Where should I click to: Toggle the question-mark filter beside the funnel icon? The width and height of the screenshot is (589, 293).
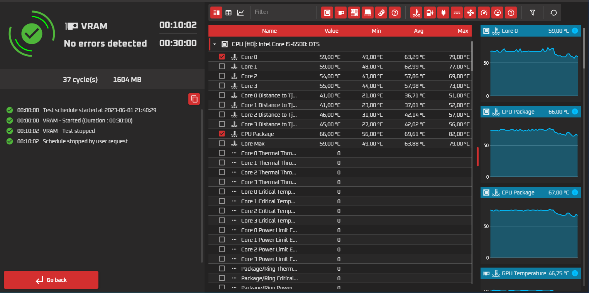pos(511,13)
